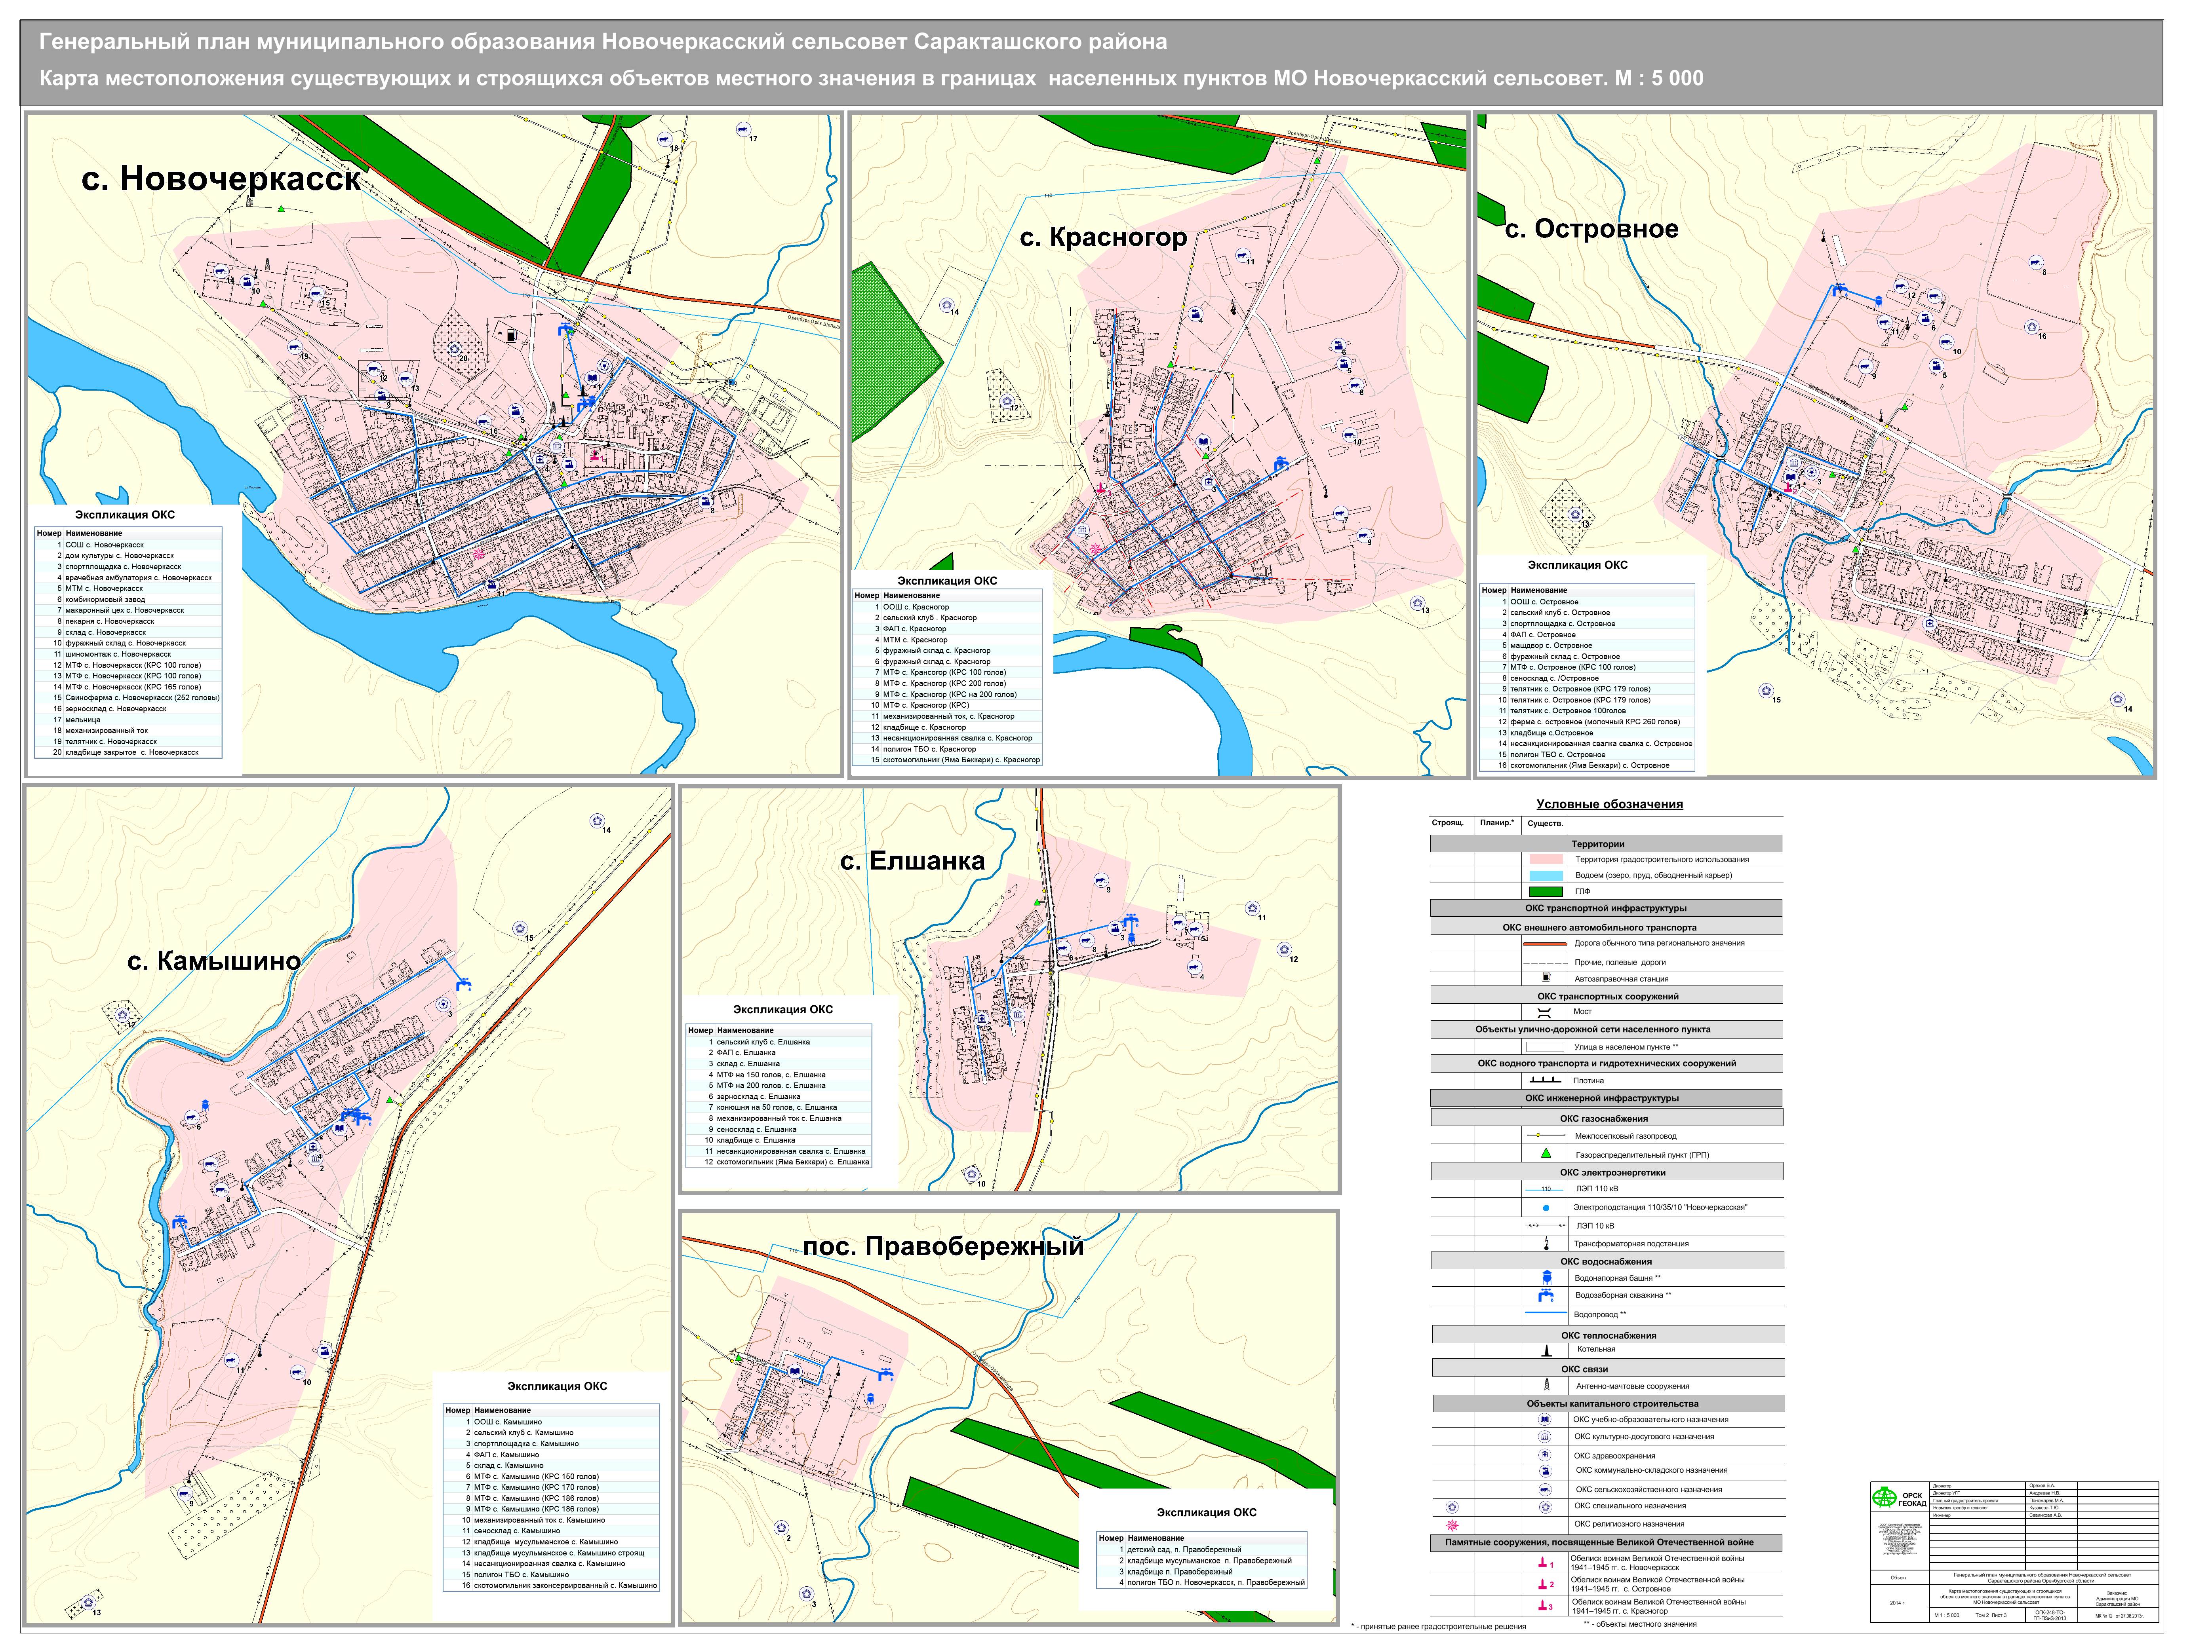The image size is (2212, 1652).
Task: Click the special-purpose ОКС icon in Строящ. column
Action: pos(1452,1507)
